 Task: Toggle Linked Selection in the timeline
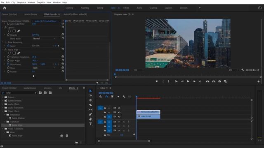pyautogui.click(x=112, y=97)
